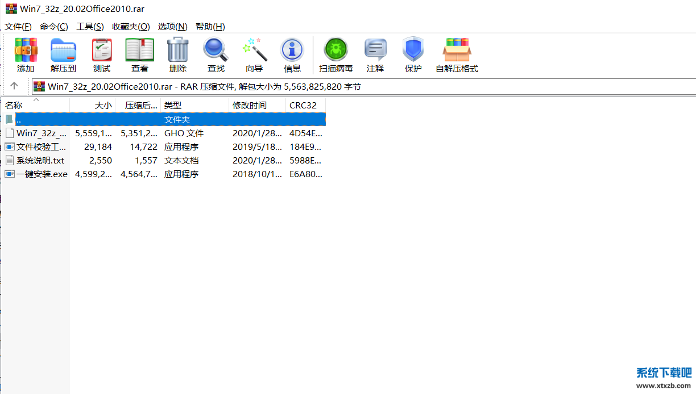Select the 系统说明.txt text file
The image size is (696, 394).
point(33,160)
